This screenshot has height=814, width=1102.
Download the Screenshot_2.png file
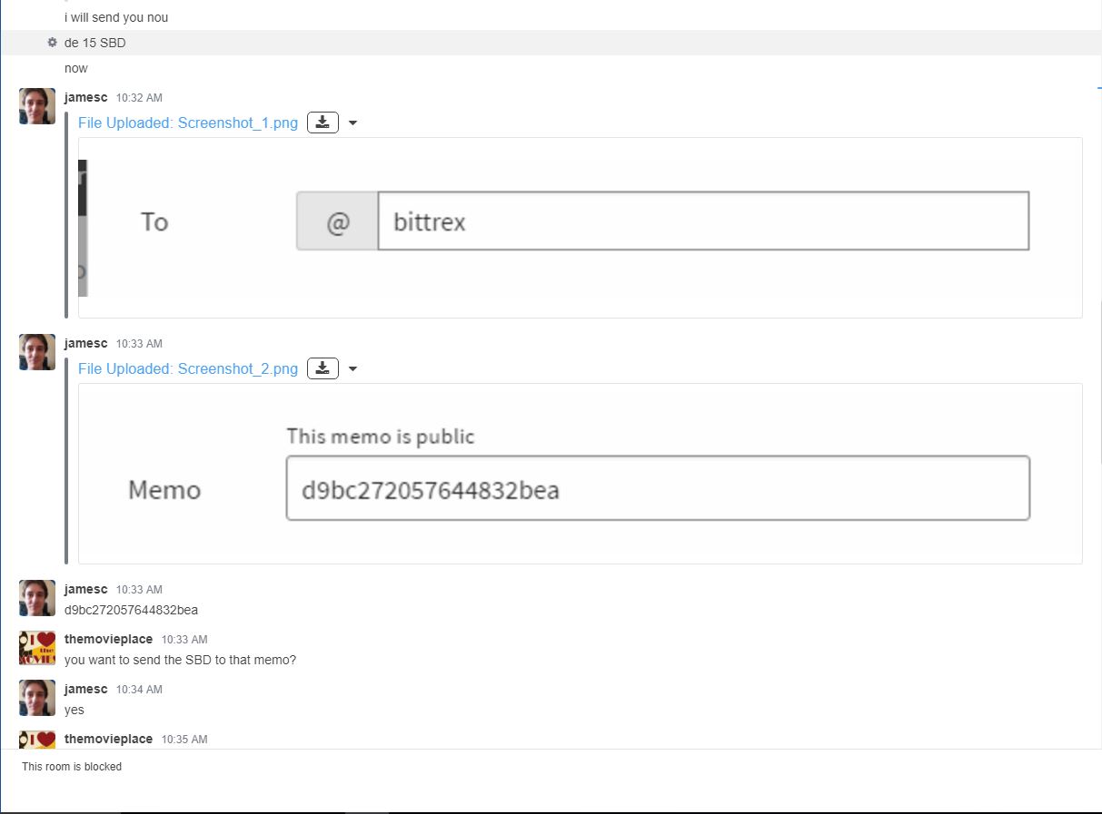pyautogui.click(x=323, y=368)
